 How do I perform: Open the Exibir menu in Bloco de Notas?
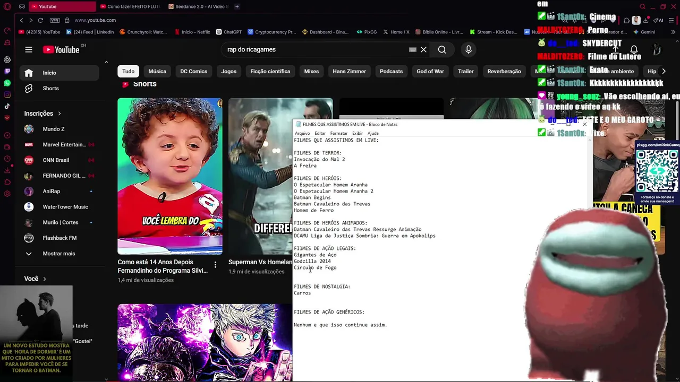358,133
